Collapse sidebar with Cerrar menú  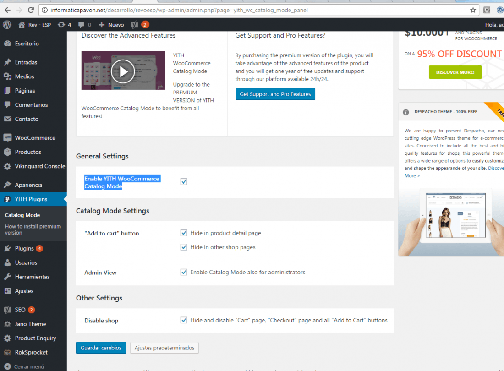pyautogui.click(x=24, y=366)
